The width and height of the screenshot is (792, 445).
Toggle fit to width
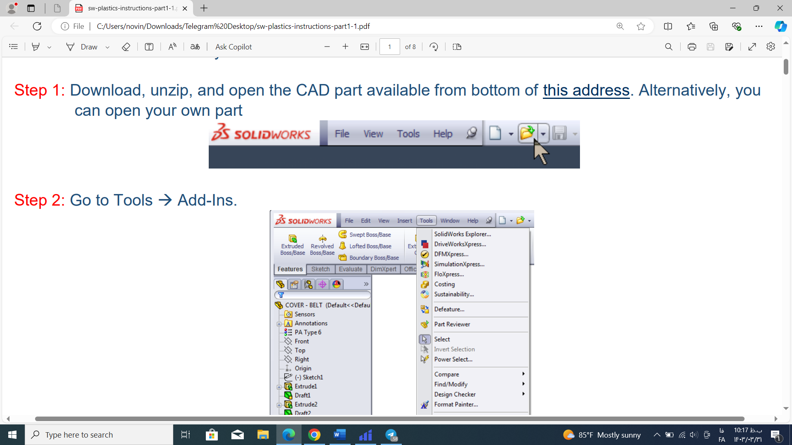click(365, 47)
